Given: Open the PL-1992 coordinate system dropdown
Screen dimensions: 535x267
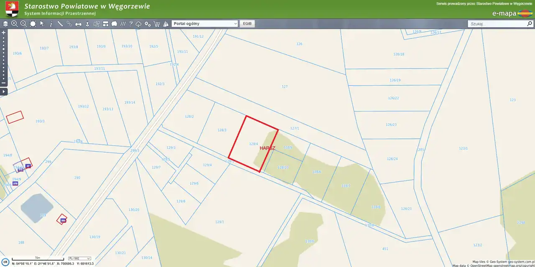Looking at the screenshot, I should [x=79, y=259].
